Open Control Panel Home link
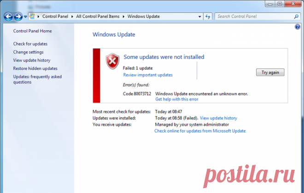 pos(32,31)
